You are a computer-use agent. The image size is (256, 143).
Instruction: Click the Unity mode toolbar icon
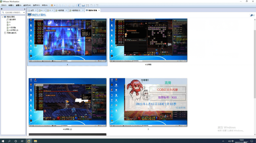[x=91, y=5]
